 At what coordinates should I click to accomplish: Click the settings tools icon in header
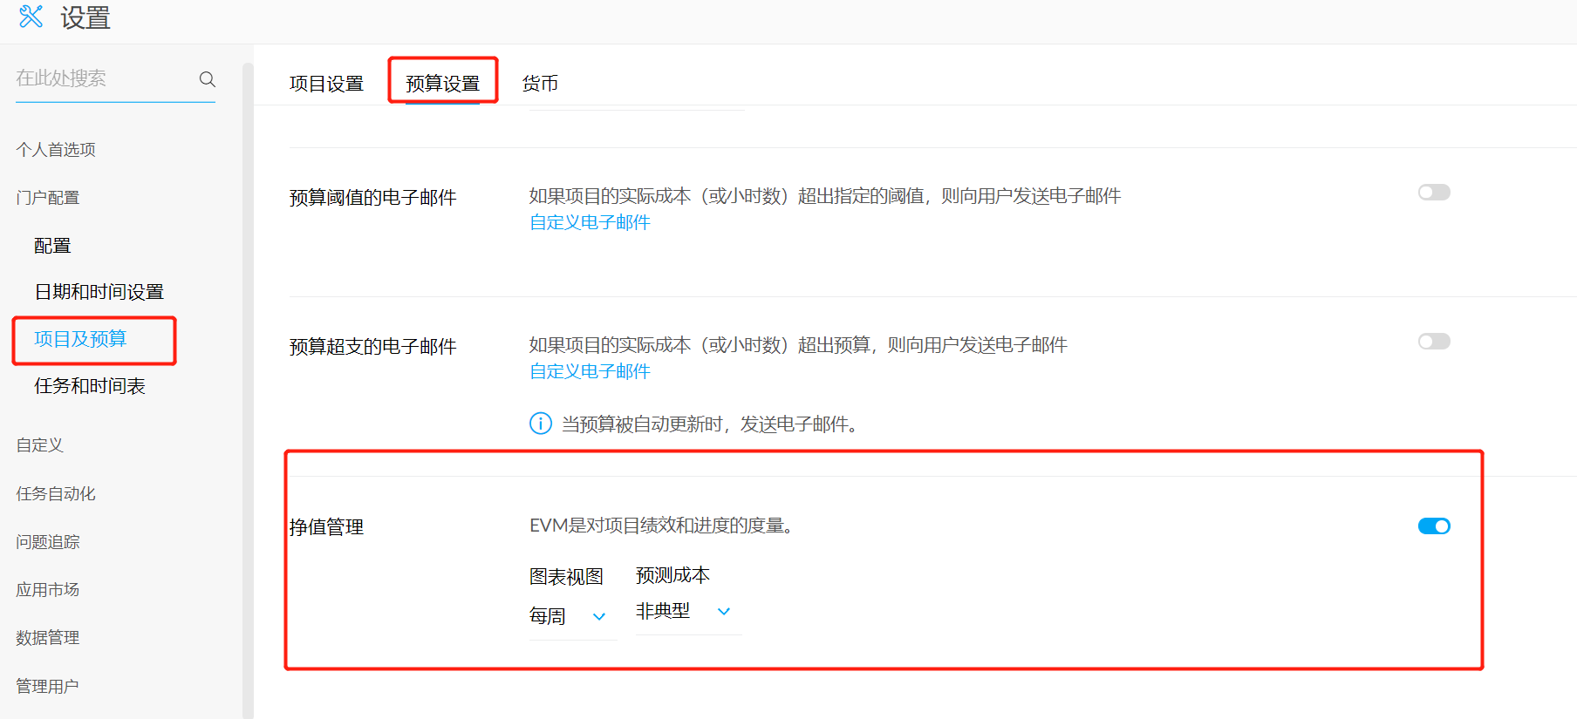(31, 17)
